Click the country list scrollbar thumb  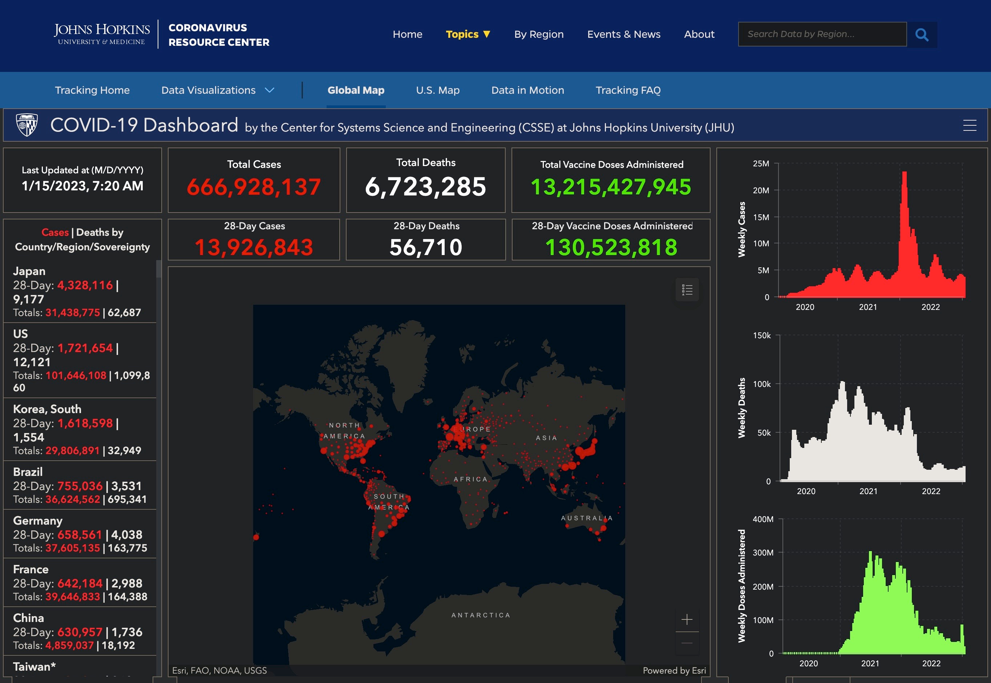(x=158, y=269)
